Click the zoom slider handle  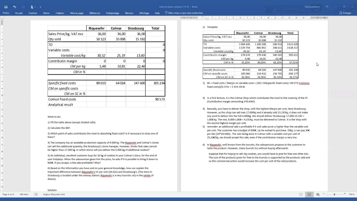tap(334, 194)
